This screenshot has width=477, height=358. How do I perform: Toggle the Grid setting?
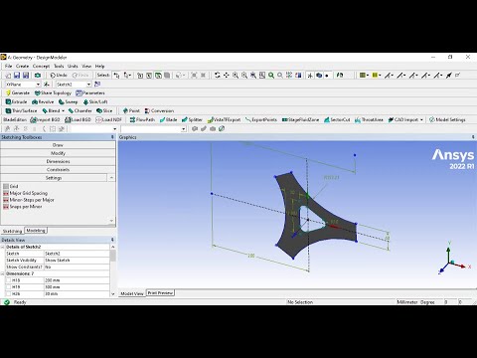click(x=11, y=186)
